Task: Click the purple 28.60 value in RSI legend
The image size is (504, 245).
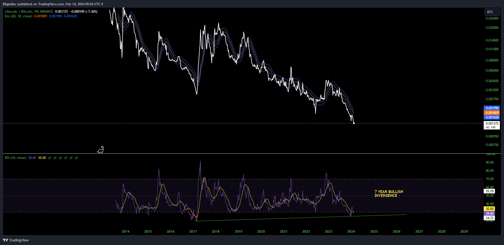Action: pos(32,158)
